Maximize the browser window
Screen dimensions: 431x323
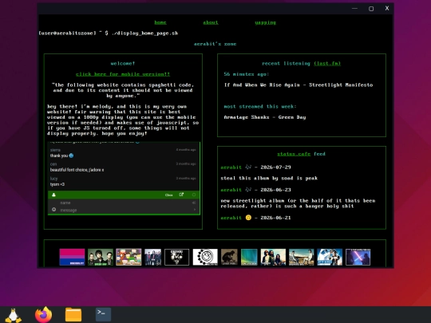tap(371, 9)
